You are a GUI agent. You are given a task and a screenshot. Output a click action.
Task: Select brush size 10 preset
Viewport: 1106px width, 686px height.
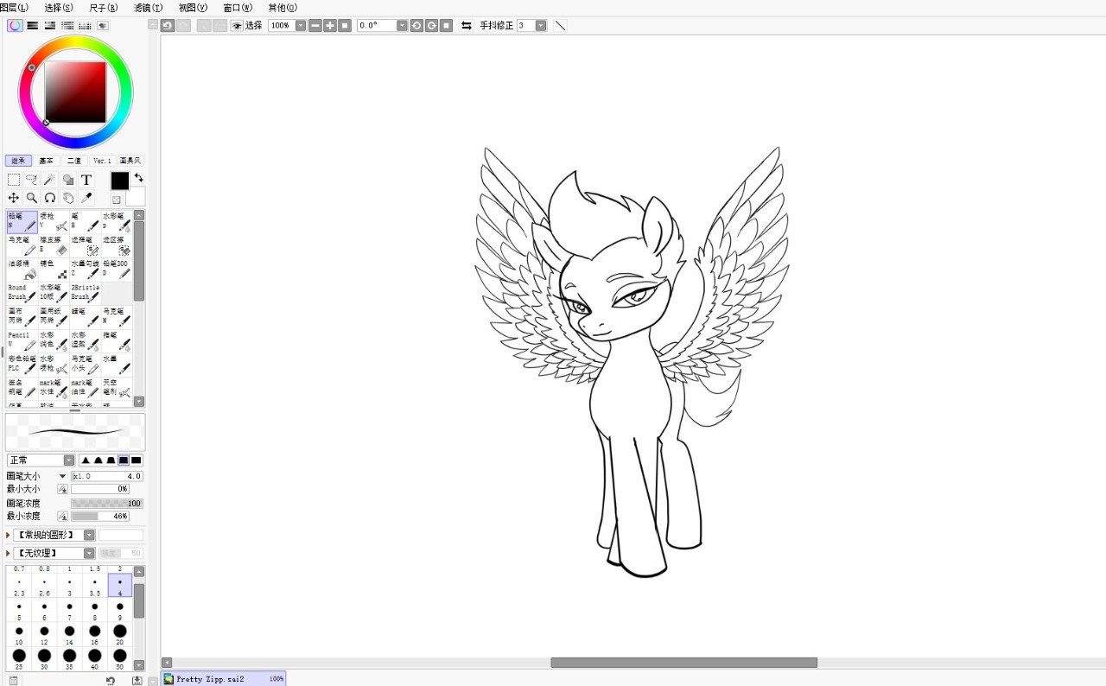point(19,631)
